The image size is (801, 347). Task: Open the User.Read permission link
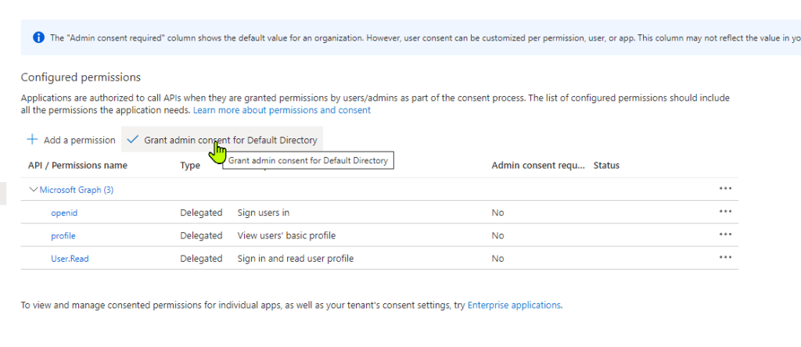coord(70,259)
